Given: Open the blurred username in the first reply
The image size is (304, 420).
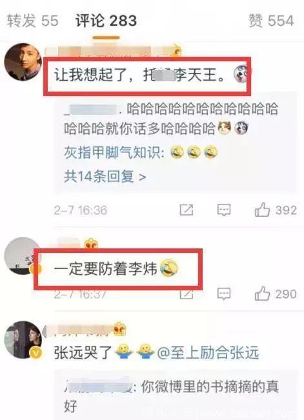Looking at the screenshot, I should pyautogui.click(x=91, y=110).
